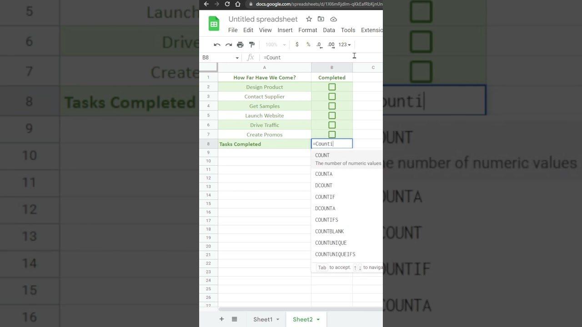Click the browser URL address field
Viewport: 582px width, 327px height.
pyautogui.click(x=319, y=4)
